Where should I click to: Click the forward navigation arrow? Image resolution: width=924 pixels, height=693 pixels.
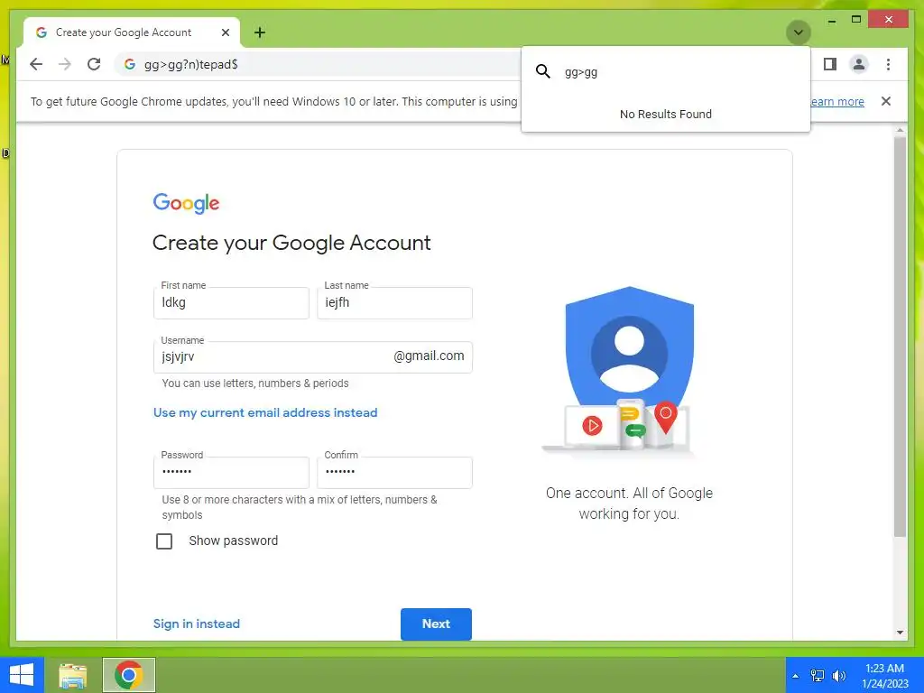coord(65,64)
